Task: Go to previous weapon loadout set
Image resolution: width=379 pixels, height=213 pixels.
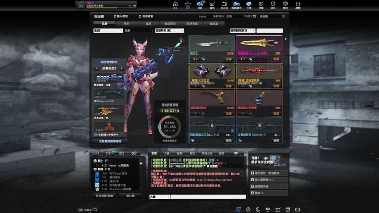Action: point(97,68)
